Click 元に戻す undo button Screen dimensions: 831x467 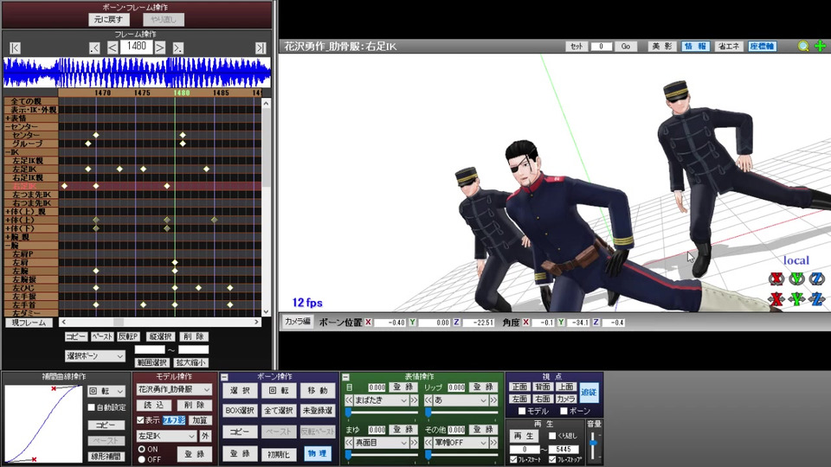(x=109, y=20)
